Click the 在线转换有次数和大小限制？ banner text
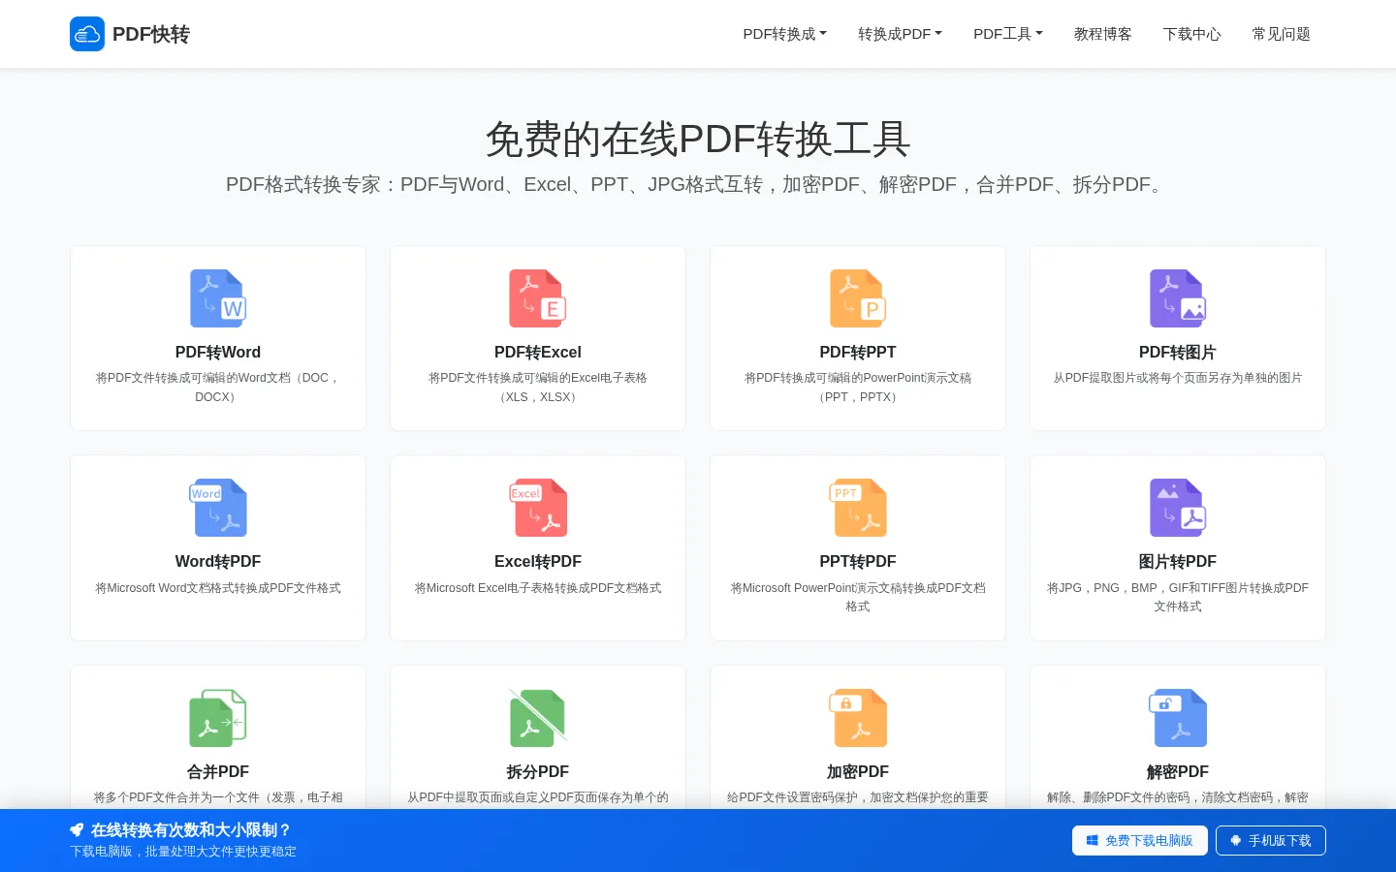This screenshot has width=1396, height=872. tap(191, 829)
